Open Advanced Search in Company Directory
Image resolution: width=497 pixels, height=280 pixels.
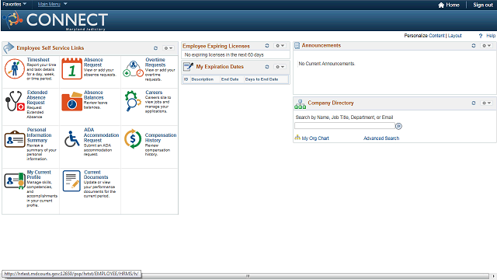coord(381,138)
